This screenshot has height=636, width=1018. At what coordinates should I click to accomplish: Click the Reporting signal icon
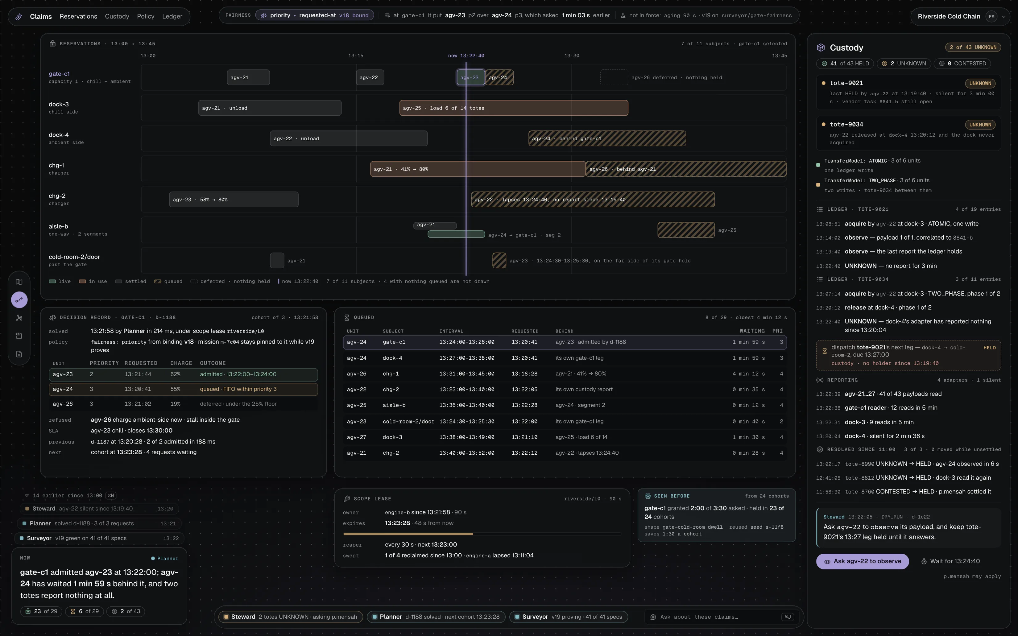point(820,380)
